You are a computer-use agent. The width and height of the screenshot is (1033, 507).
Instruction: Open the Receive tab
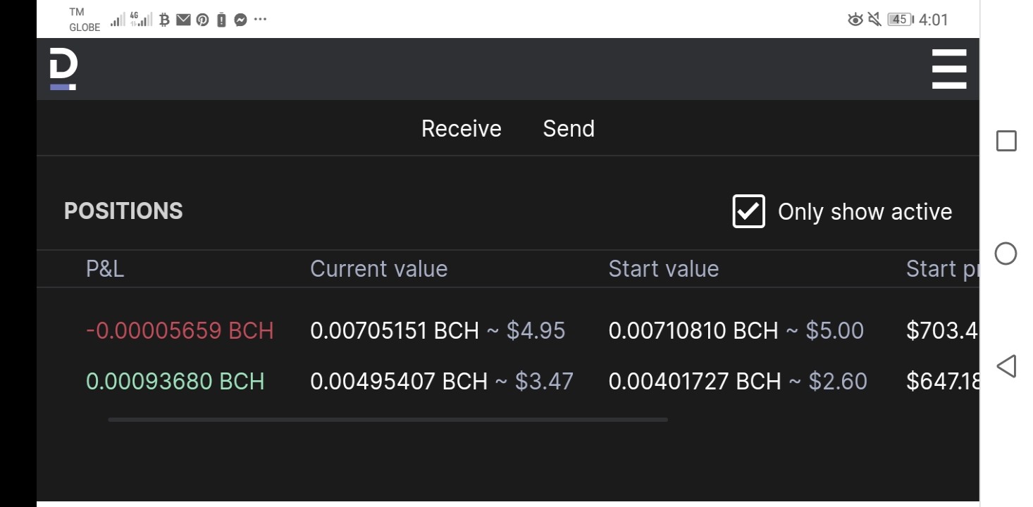(x=462, y=128)
